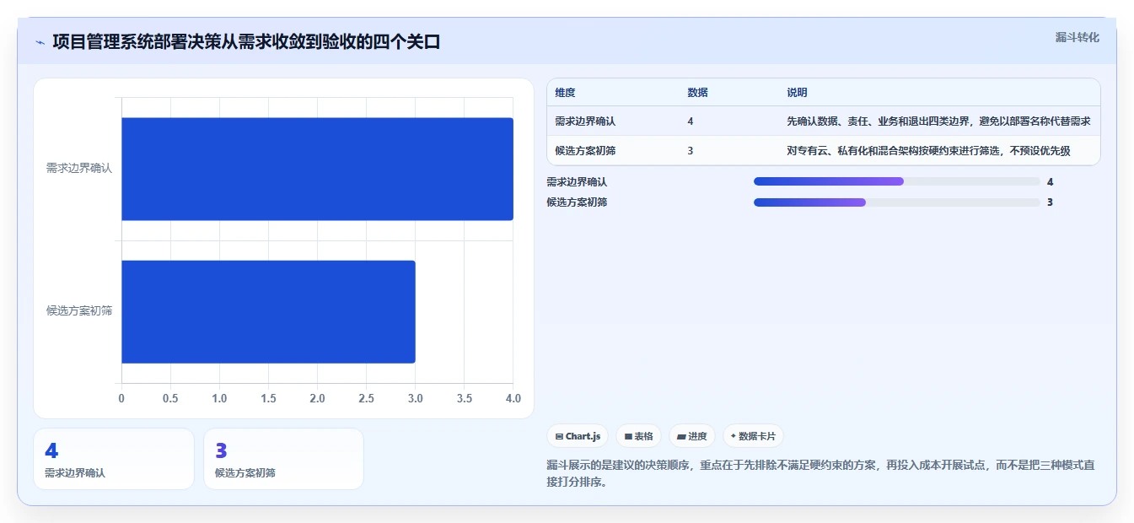Click value 4 in the table
The image size is (1134, 523).
click(691, 121)
